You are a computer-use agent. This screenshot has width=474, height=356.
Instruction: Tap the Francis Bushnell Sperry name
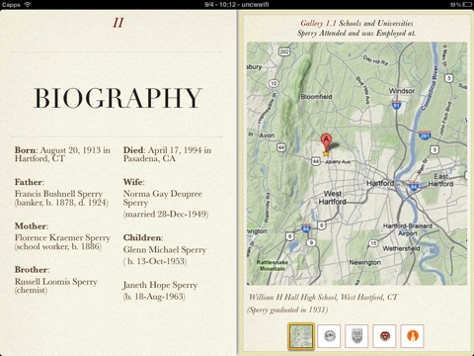58,194
